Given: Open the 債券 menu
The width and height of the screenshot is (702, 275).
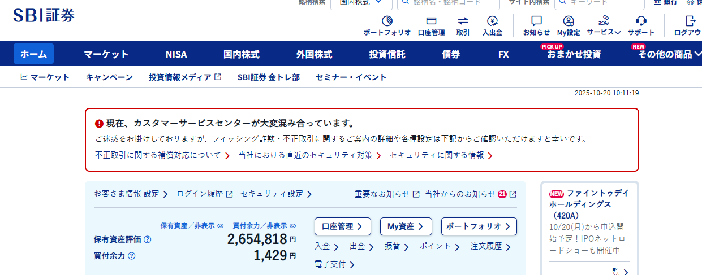Looking at the screenshot, I should tap(451, 54).
